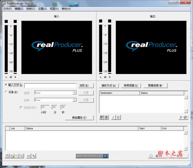The height and width of the screenshot is (168, 193).
Task: Click the new job icon in bottom toolbar
Action: point(7,156)
